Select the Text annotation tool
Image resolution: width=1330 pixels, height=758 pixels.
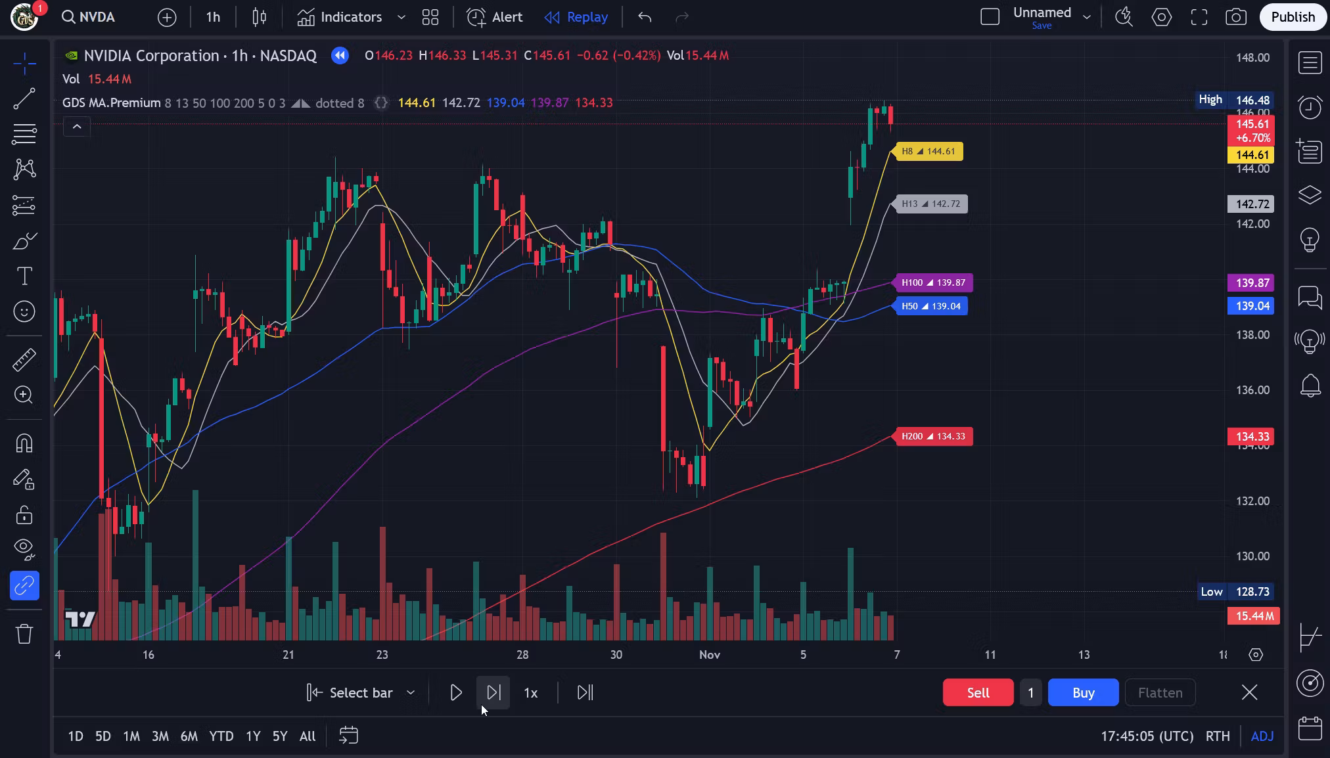tap(24, 276)
